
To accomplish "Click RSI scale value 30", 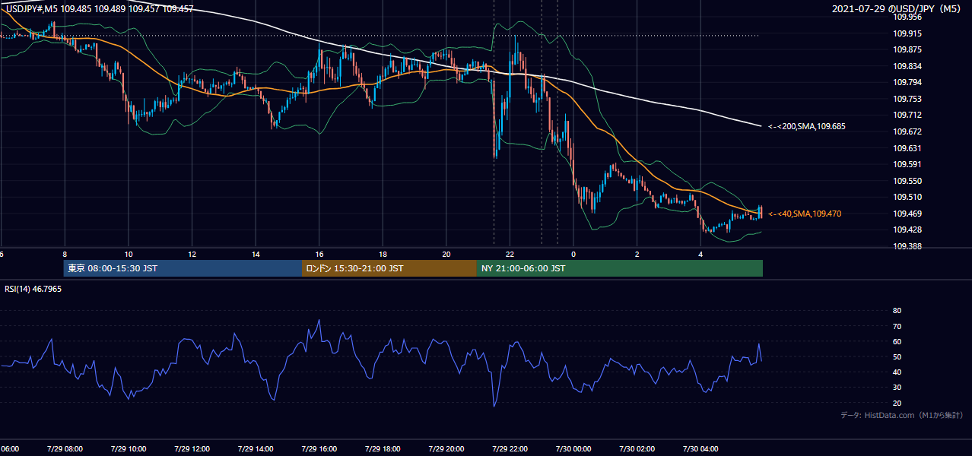I will (897, 387).
